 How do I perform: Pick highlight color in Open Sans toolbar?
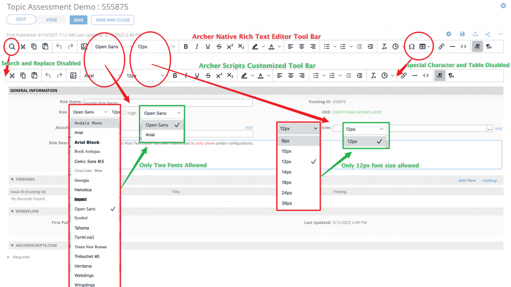pyautogui.click(x=255, y=47)
